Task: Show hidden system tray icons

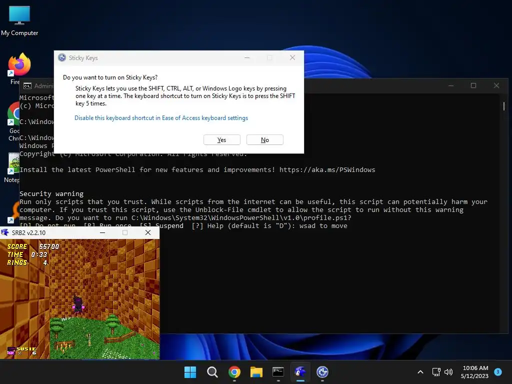Action: tap(420, 372)
